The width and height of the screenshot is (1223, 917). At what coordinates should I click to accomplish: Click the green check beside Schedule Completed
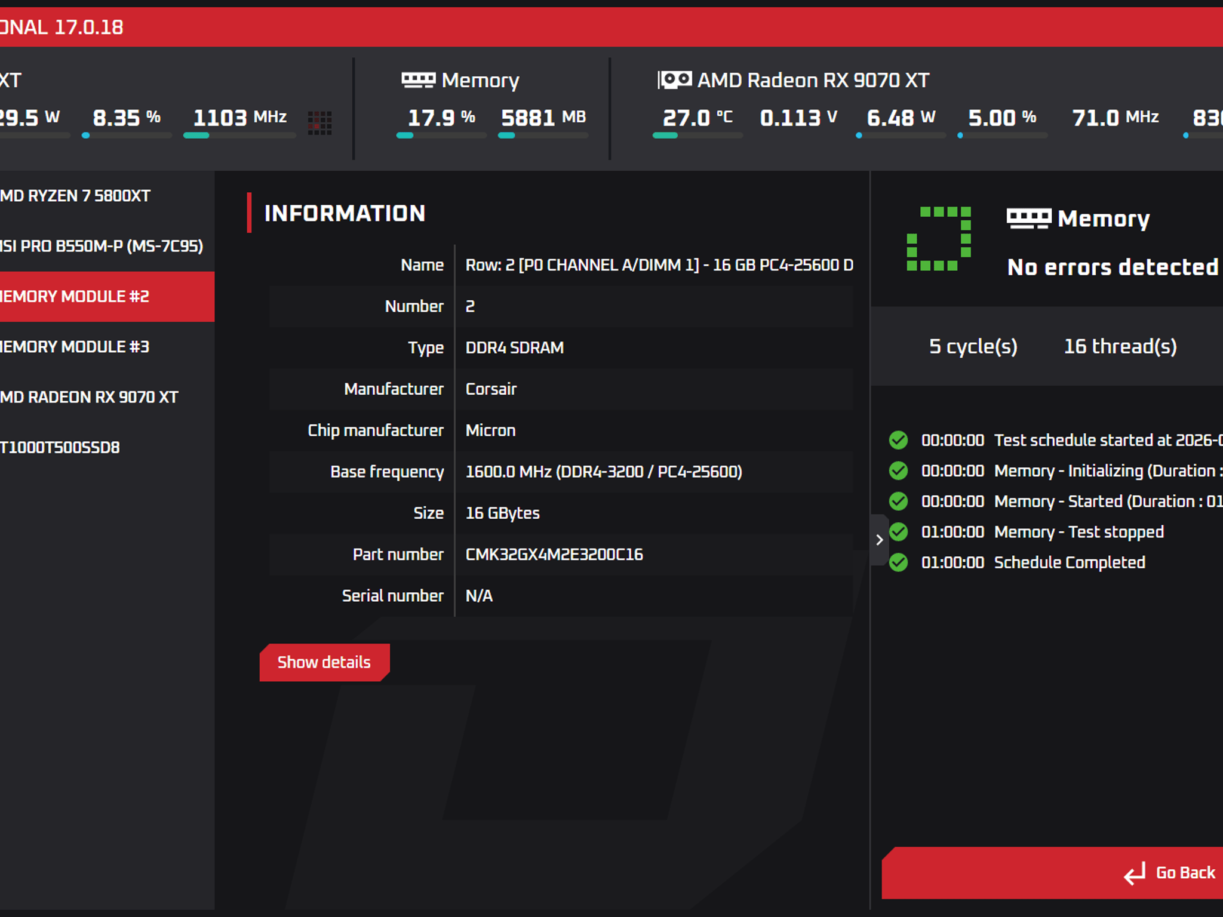(x=898, y=562)
